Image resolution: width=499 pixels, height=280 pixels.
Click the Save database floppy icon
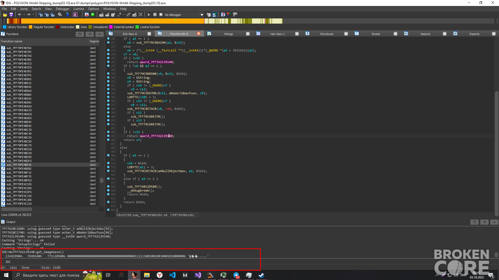coord(11,15)
